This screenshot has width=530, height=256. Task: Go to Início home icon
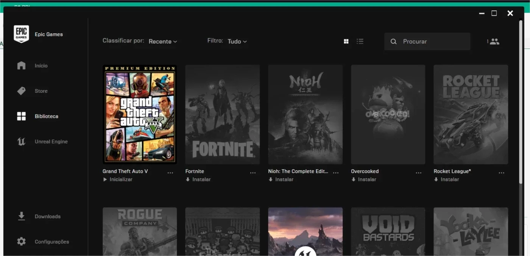tap(22, 66)
